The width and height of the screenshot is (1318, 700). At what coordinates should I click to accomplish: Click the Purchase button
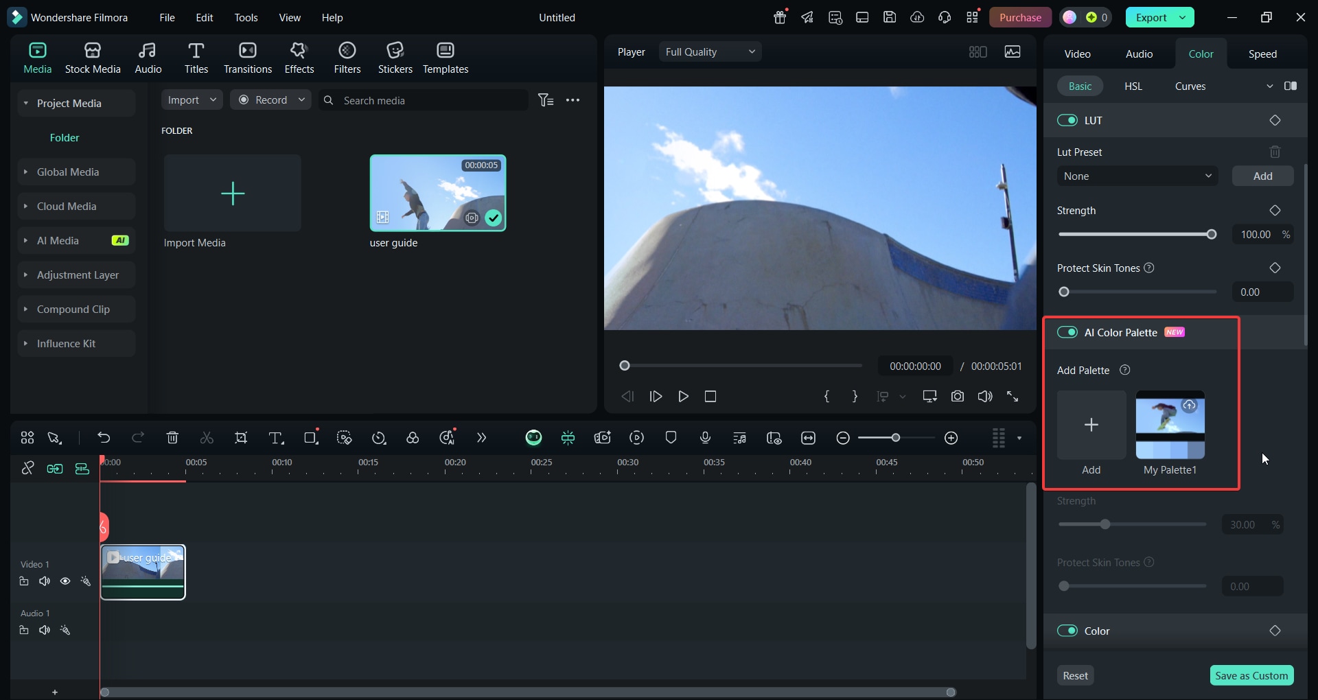pyautogui.click(x=1020, y=17)
